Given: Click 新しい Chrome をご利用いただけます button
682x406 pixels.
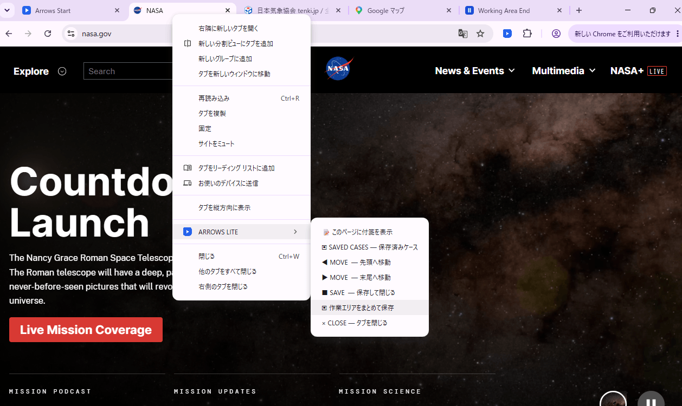Looking at the screenshot, I should (x=622, y=34).
